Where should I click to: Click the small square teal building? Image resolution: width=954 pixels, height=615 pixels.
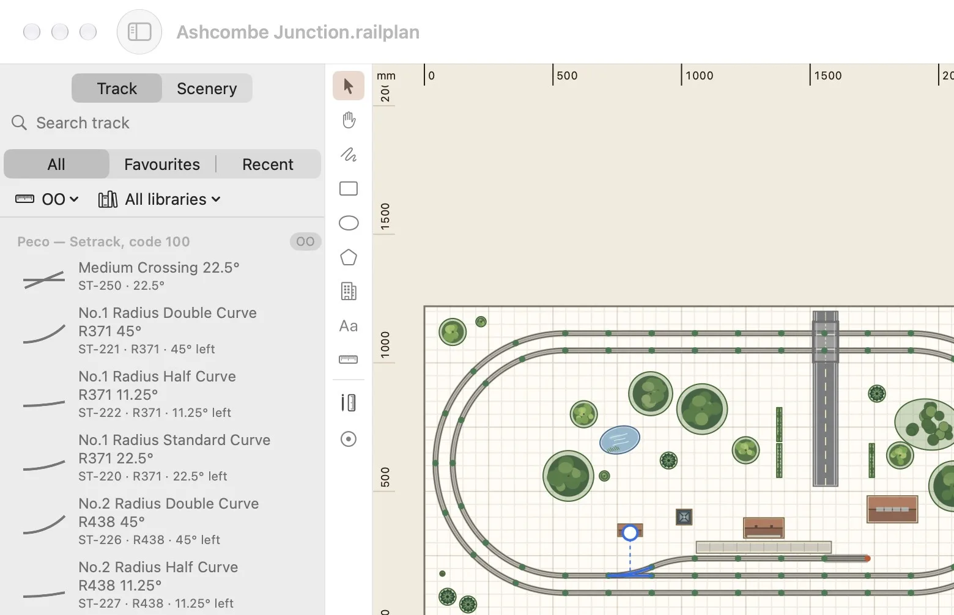pos(684,517)
